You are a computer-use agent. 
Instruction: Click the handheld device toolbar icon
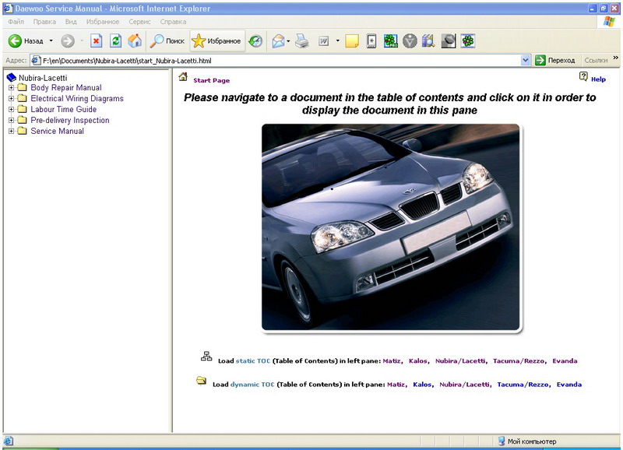tap(371, 41)
